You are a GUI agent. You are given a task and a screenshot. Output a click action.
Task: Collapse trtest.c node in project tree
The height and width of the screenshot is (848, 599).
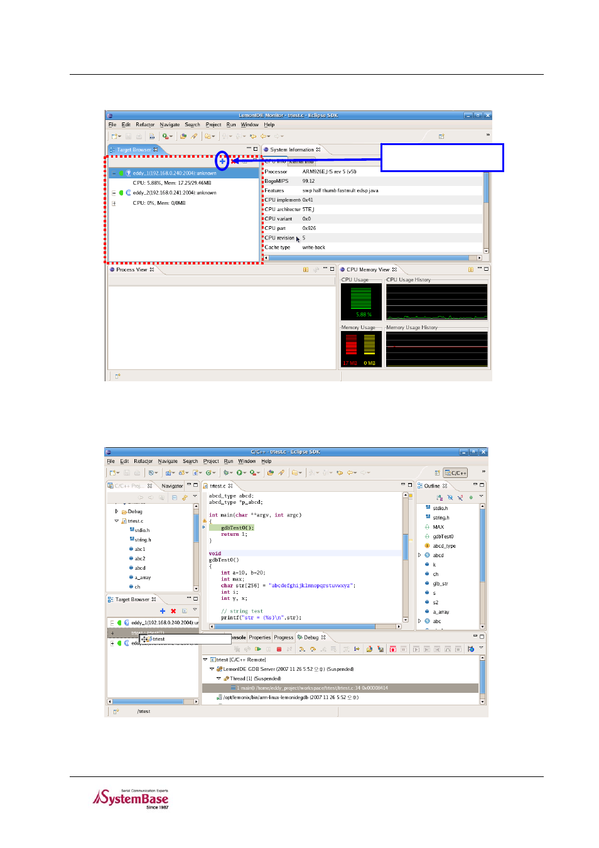tap(117, 521)
